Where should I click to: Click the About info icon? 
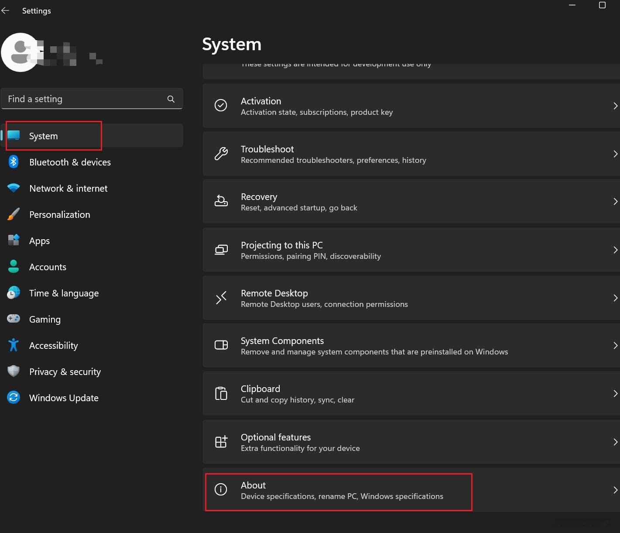pos(221,489)
